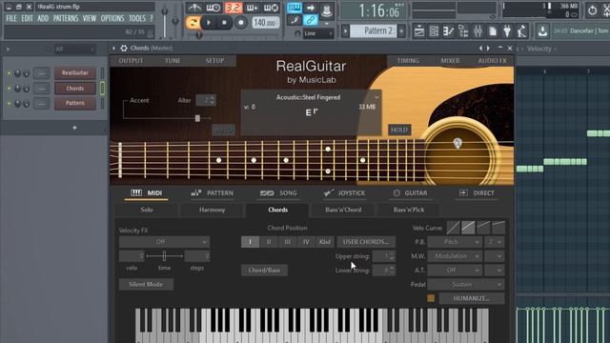Open the Velocity FX Off dropdown
This screenshot has height=343, width=610.
pyautogui.click(x=164, y=242)
